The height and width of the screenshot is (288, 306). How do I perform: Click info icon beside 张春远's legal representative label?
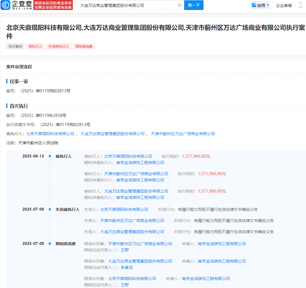[x=115, y=267]
